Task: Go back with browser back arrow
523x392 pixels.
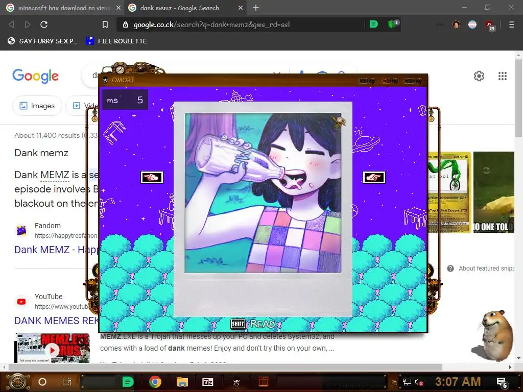Action: [x=11, y=24]
